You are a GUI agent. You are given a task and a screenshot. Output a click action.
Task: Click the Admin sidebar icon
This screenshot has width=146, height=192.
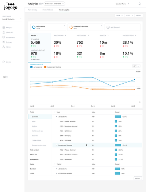click(x=4, y=47)
